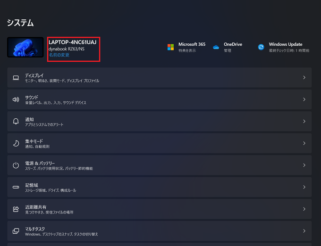Open the 記憶域 settings title

[32, 185]
